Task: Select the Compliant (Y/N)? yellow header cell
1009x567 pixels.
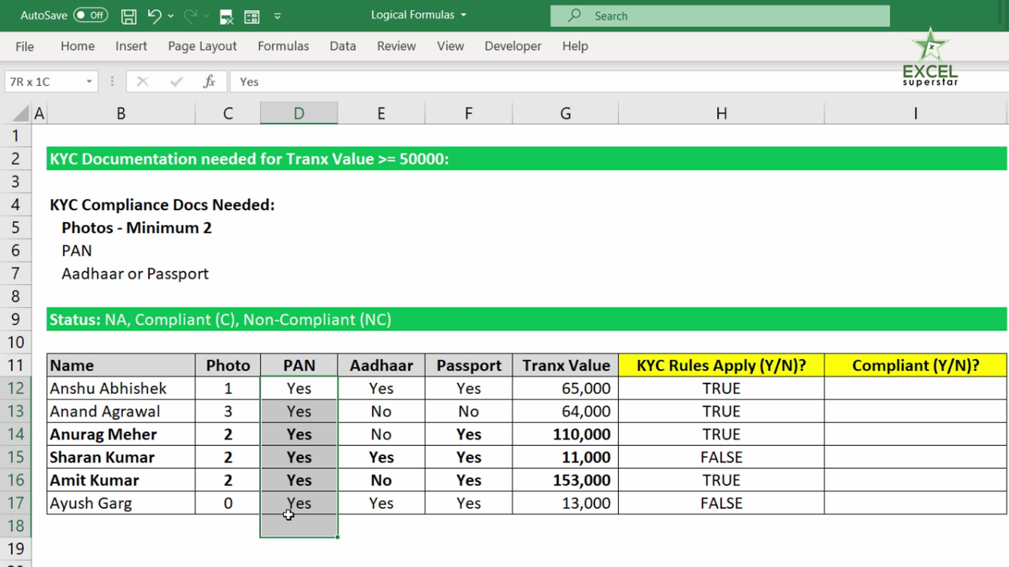Action: coord(915,365)
